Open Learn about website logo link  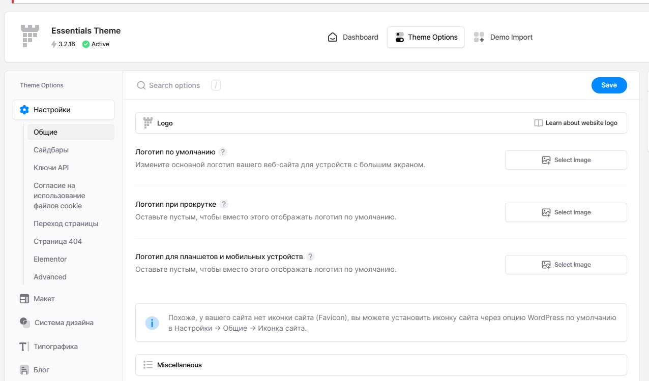(576, 123)
